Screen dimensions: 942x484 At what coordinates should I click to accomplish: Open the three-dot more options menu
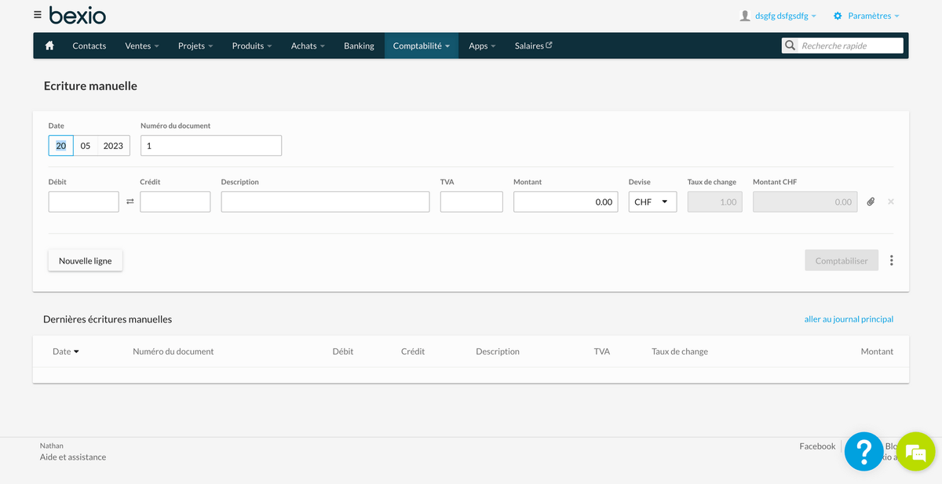892,260
